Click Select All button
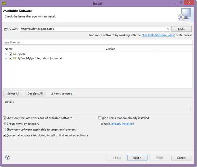 click(13, 94)
